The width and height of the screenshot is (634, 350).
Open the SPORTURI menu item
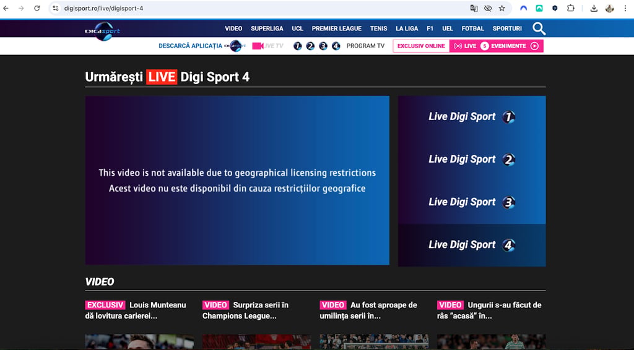tap(507, 28)
